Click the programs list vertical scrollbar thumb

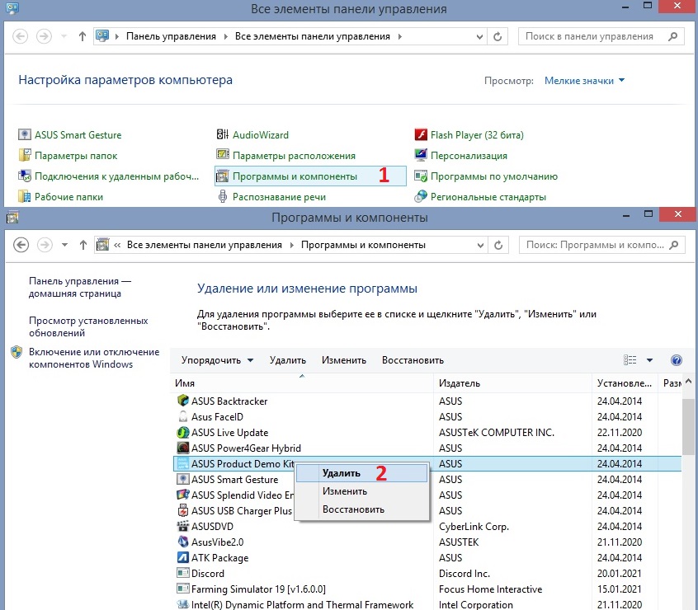(x=688, y=427)
